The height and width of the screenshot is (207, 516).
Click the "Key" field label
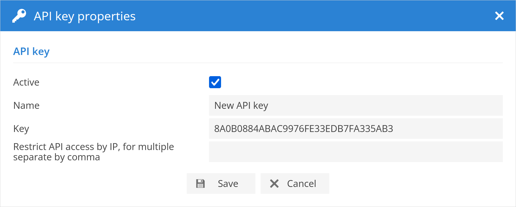[x=21, y=129]
